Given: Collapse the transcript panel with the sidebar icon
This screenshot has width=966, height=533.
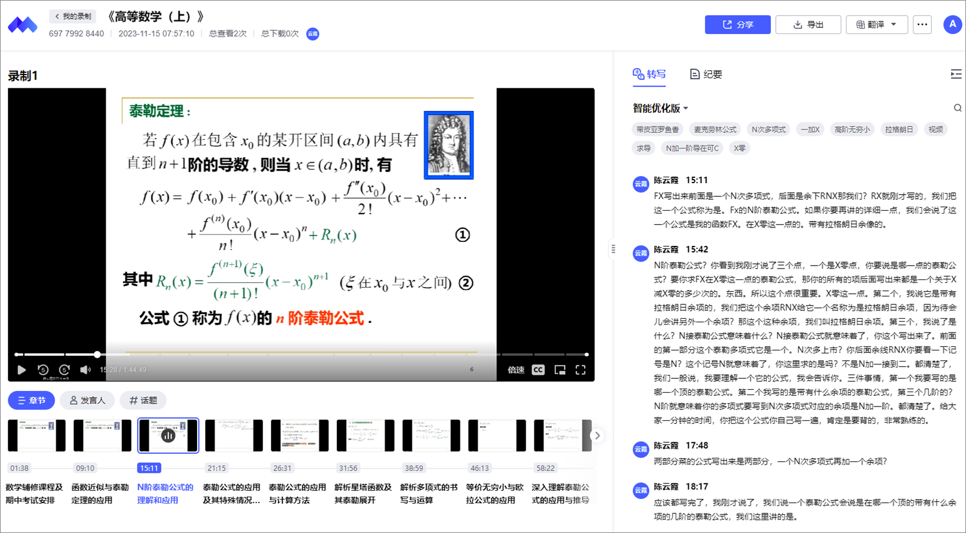Looking at the screenshot, I should click(x=956, y=74).
